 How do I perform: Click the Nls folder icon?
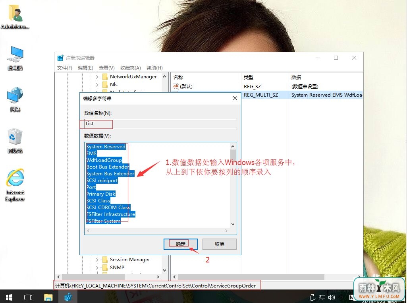(105, 85)
